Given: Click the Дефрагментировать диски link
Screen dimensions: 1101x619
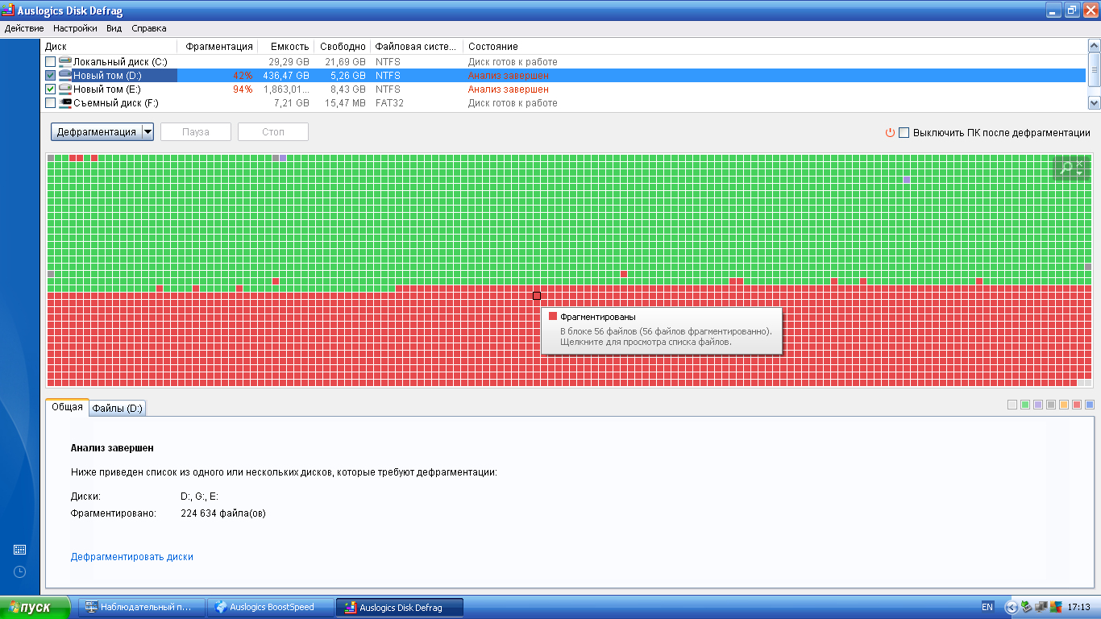Looking at the screenshot, I should click(131, 557).
